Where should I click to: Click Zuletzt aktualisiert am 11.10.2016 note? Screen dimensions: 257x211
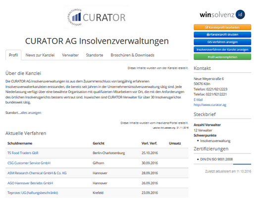pos(228,171)
